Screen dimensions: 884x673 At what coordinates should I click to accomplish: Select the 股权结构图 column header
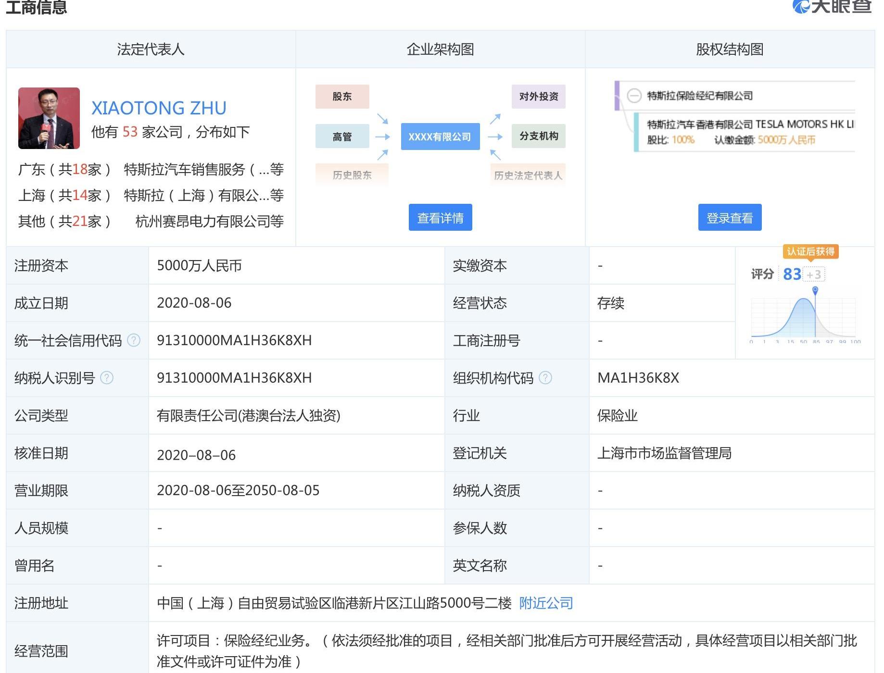730,49
